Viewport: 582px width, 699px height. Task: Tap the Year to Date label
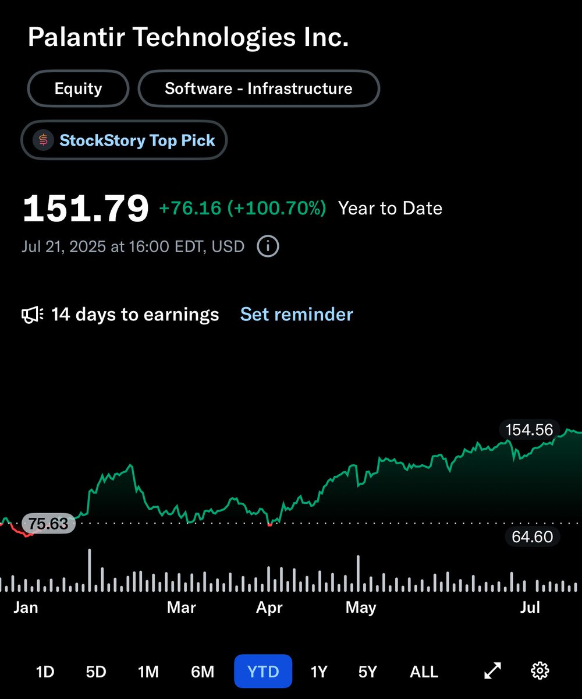pyautogui.click(x=390, y=209)
